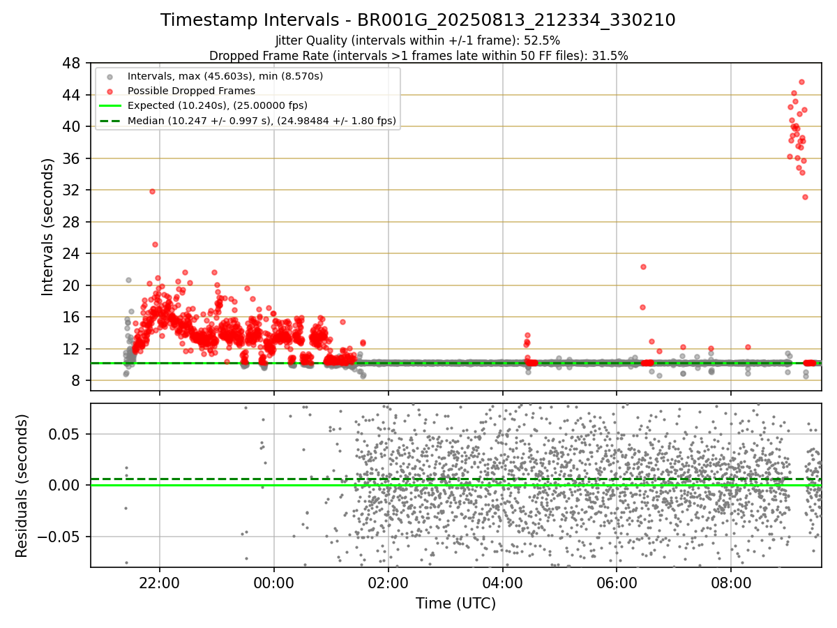Click the "36" y-axis tick label
This screenshot has height=628, width=837.
point(73,158)
